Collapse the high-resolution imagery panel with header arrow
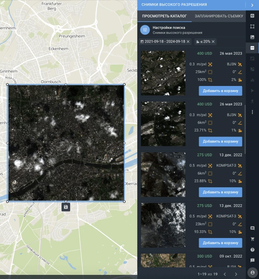259x279 pixels. [252, 5]
